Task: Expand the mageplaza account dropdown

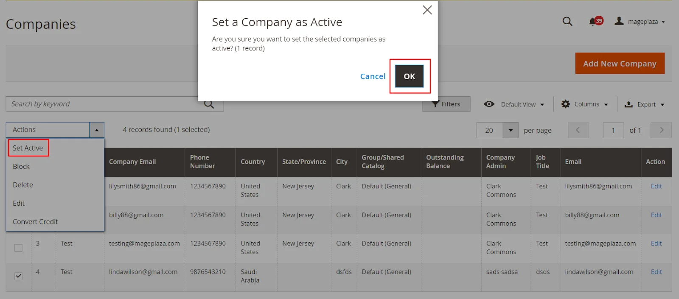Action: coord(663,22)
